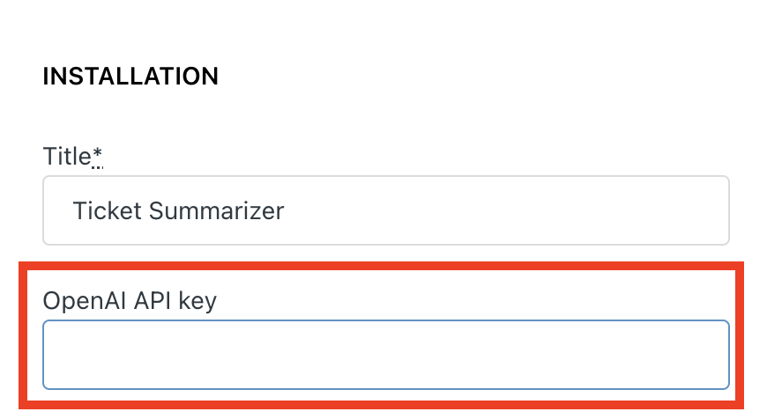767x419 pixels.
Task: Click the word 'API' in the field label
Action: pyautogui.click(x=153, y=300)
